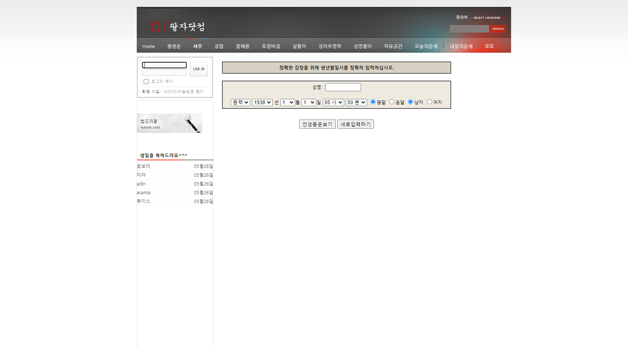The height and width of the screenshot is (347, 628).
Task: Open the 평생운 menu item
Action: point(174,46)
